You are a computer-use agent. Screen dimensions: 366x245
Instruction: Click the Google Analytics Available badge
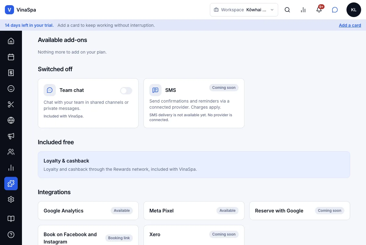coord(122,211)
